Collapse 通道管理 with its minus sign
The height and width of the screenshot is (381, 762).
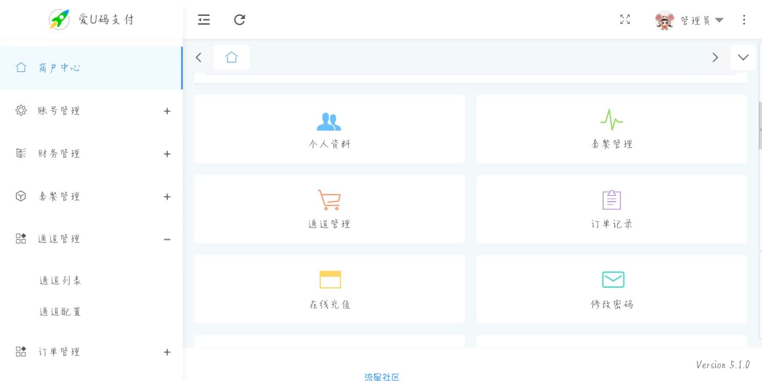(x=167, y=239)
